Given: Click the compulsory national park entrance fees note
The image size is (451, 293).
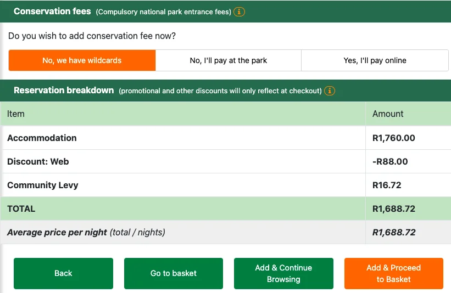Looking at the screenshot, I should point(163,12).
